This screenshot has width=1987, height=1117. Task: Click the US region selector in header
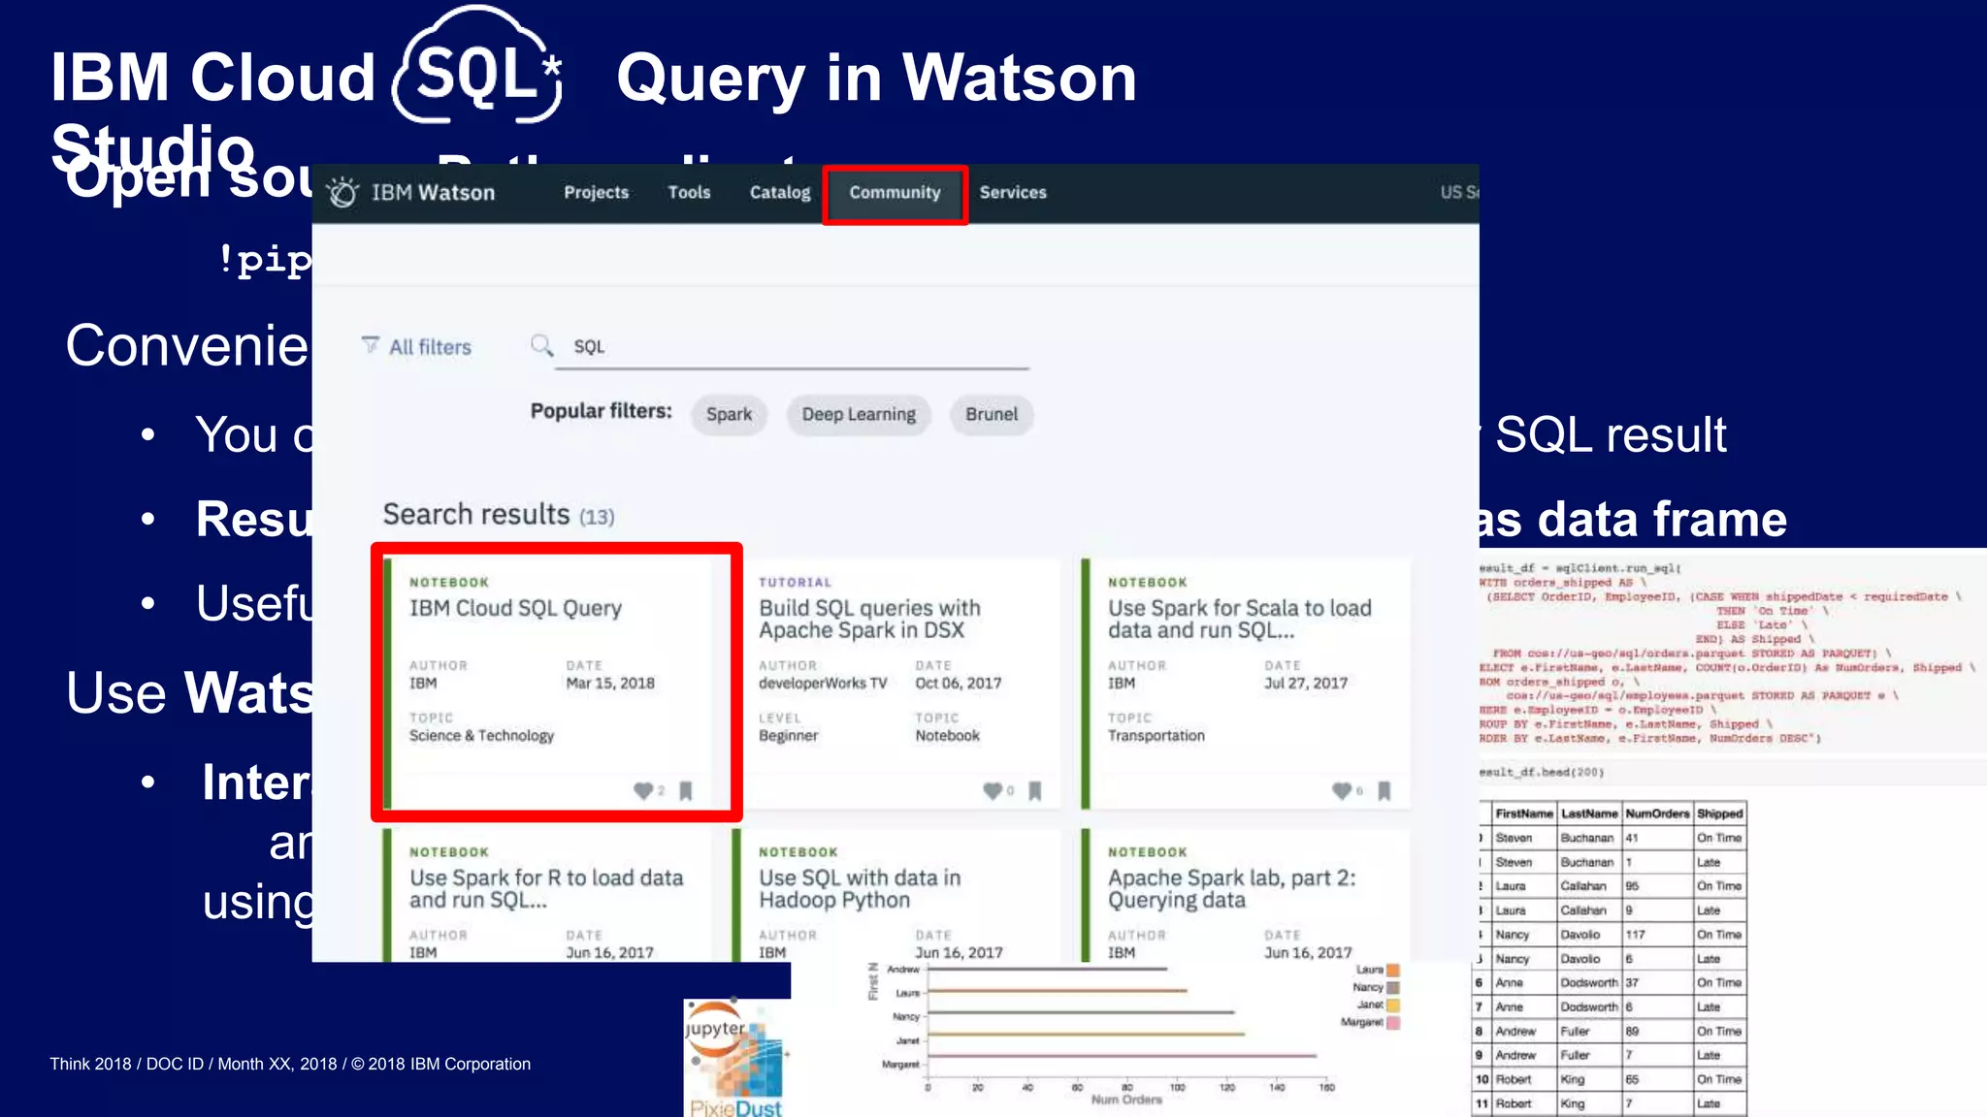(x=1458, y=192)
